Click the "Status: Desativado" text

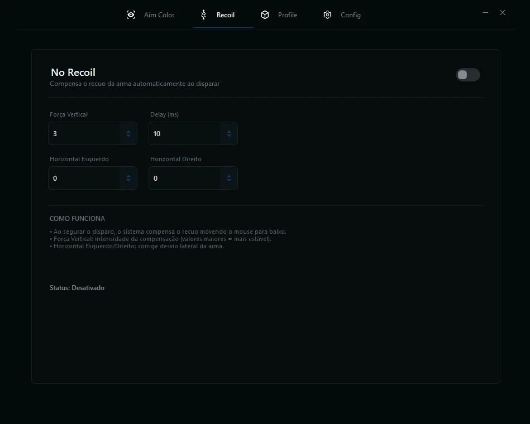coord(77,288)
